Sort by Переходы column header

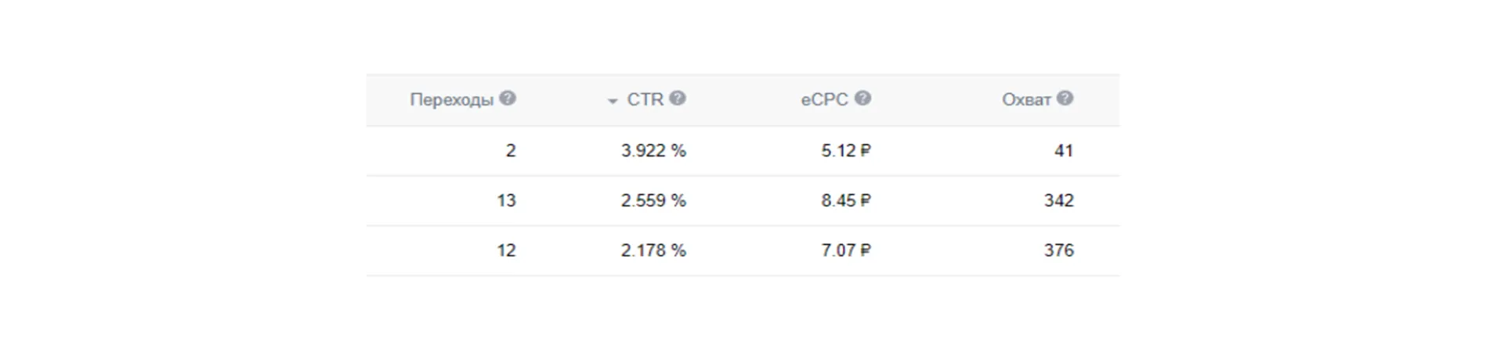pos(452,99)
